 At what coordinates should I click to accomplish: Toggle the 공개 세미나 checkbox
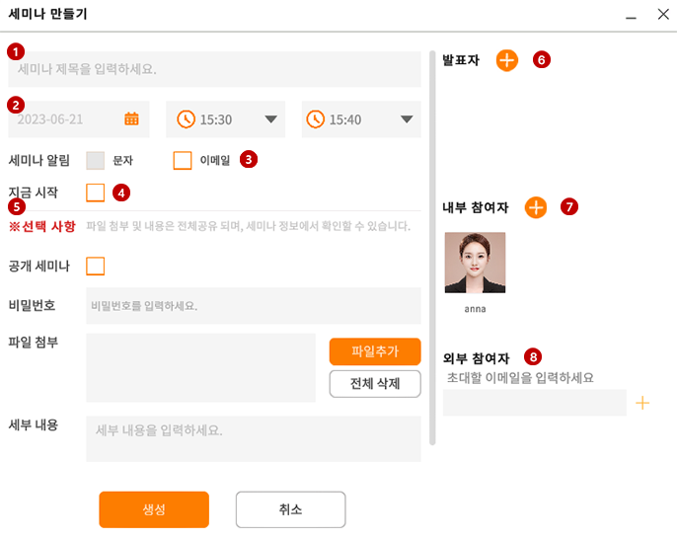coord(96,267)
